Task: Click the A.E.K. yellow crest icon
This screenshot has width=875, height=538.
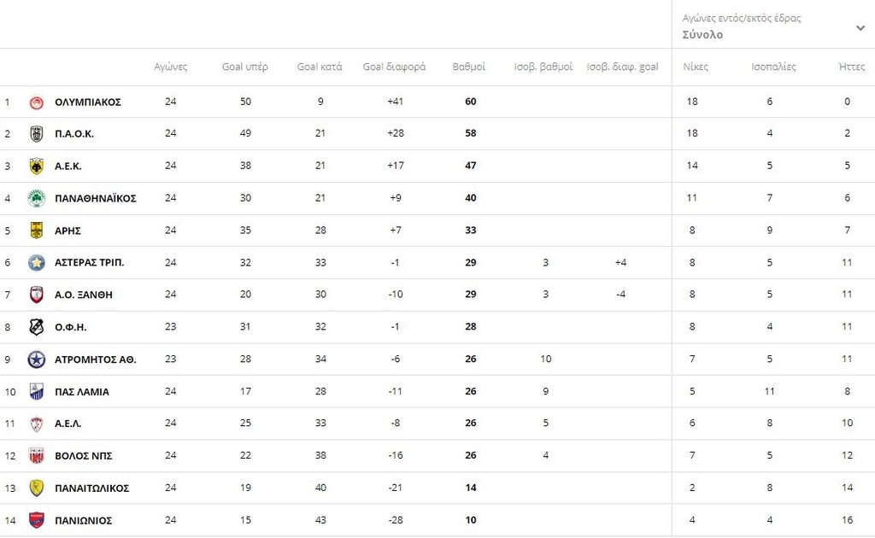Action: point(36,167)
